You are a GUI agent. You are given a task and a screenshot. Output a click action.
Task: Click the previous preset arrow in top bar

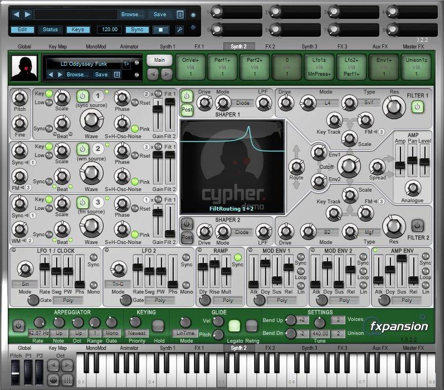coord(16,14)
